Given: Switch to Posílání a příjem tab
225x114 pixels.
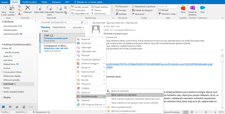Looking at the screenshot, I should tap(30, 2).
